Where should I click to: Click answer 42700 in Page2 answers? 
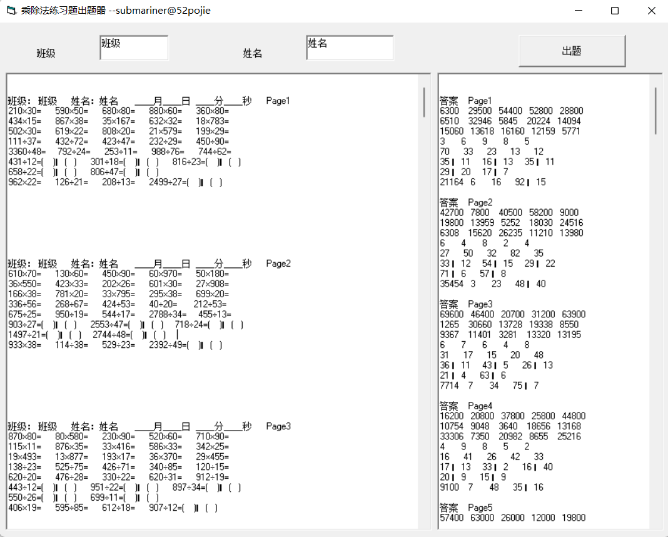[x=452, y=212]
